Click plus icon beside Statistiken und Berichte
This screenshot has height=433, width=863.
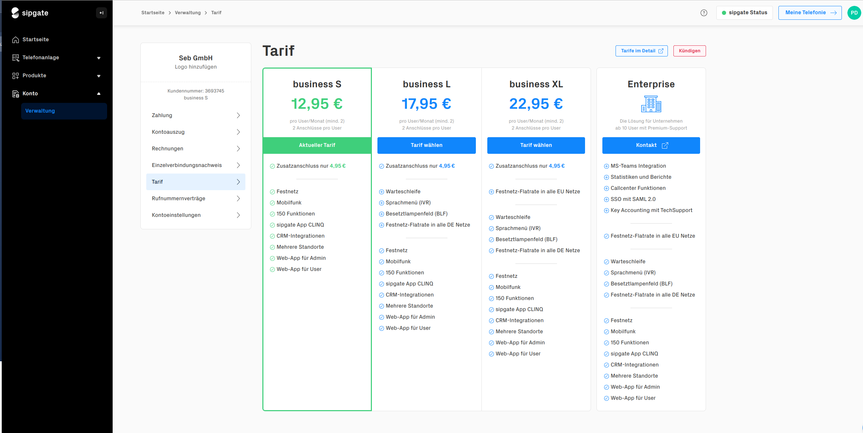(x=607, y=177)
